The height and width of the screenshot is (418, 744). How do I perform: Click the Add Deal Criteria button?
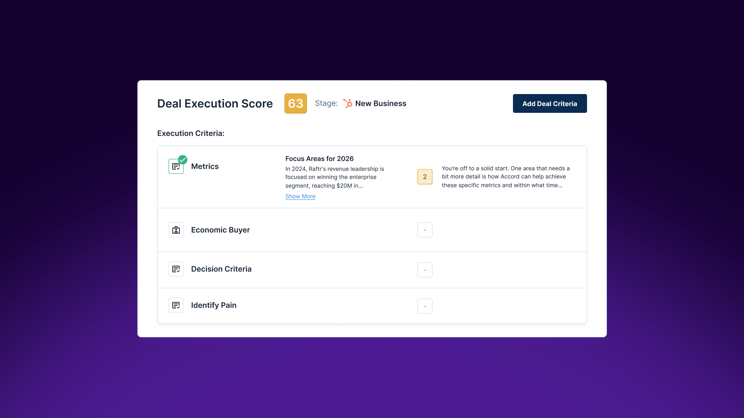(550, 104)
